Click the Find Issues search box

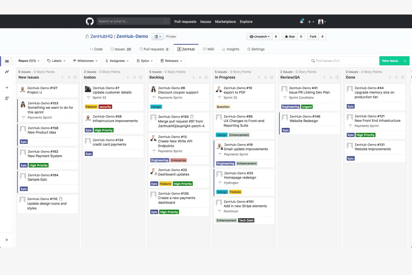[x=343, y=61]
